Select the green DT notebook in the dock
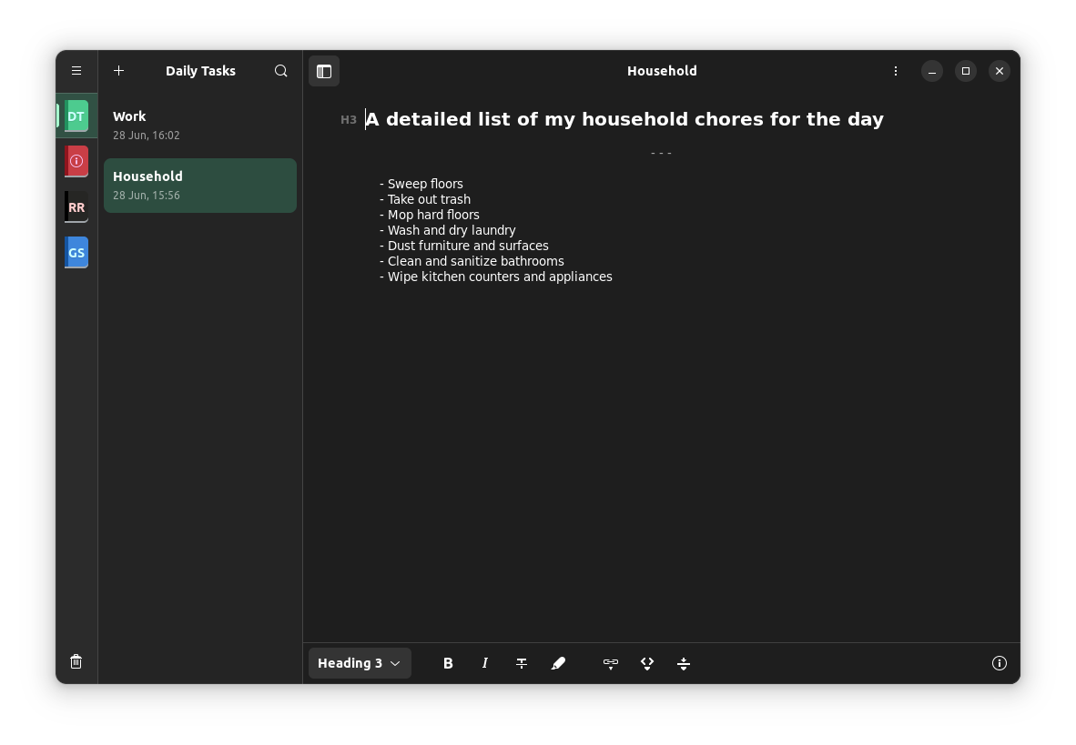The width and height of the screenshot is (1076, 745). click(x=76, y=116)
